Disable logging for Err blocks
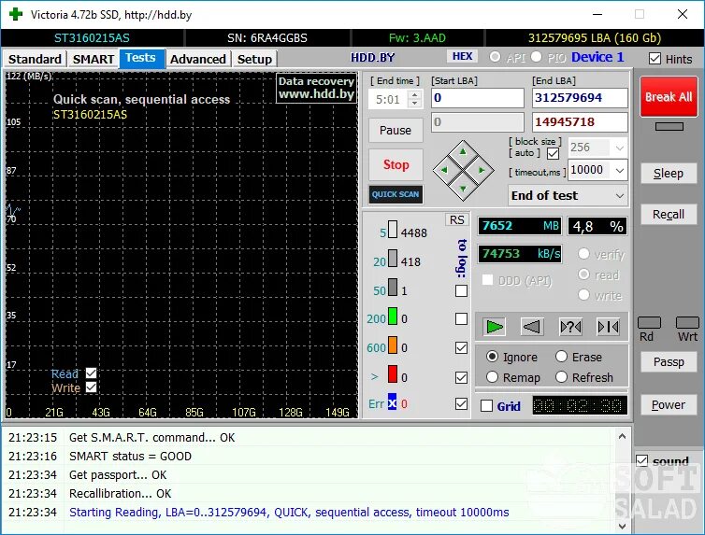The image size is (705, 535). click(461, 404)
